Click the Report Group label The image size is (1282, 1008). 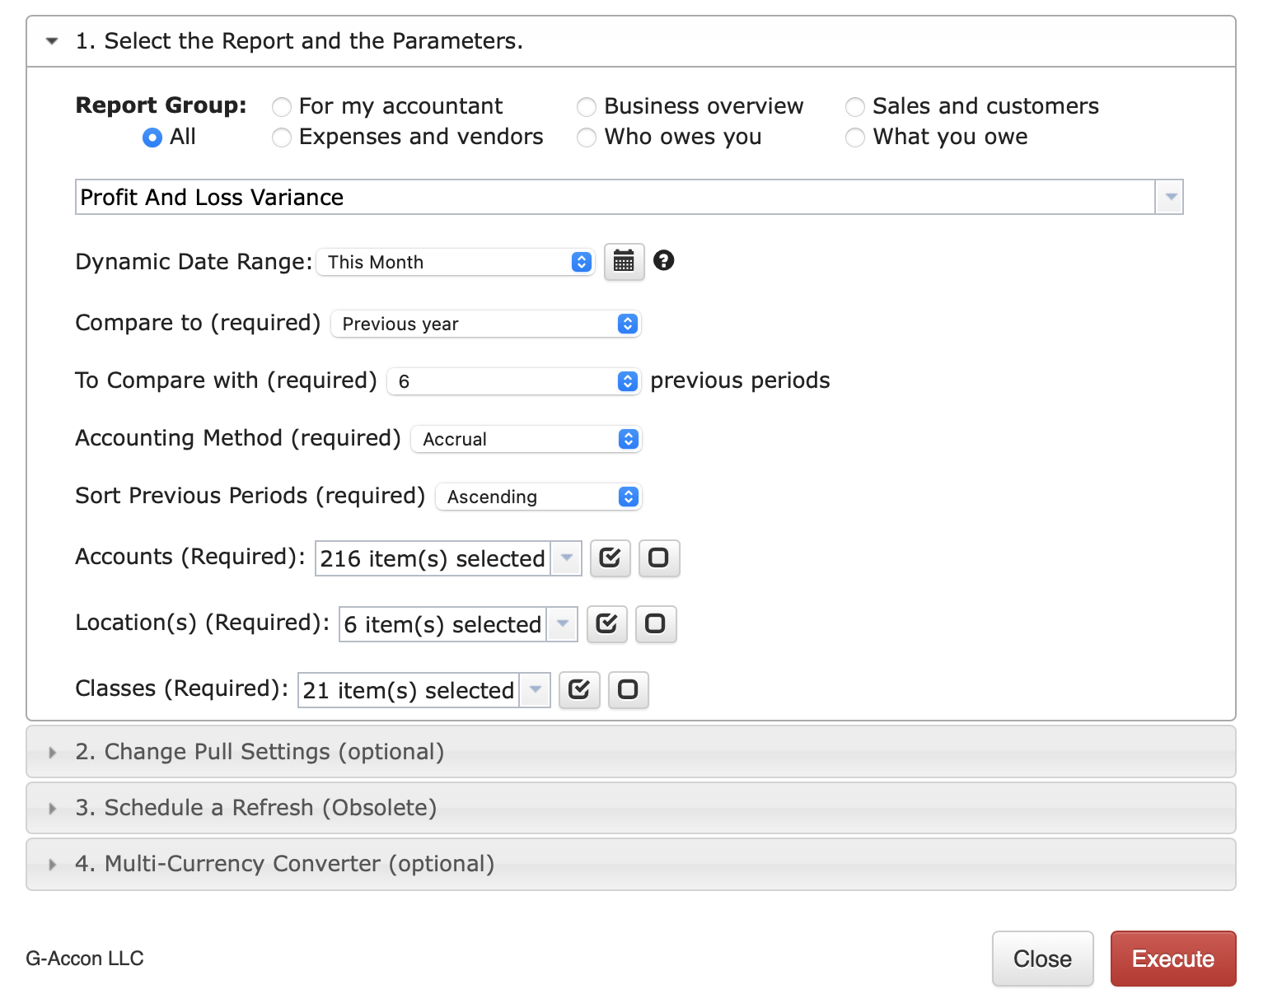point(161,105)
